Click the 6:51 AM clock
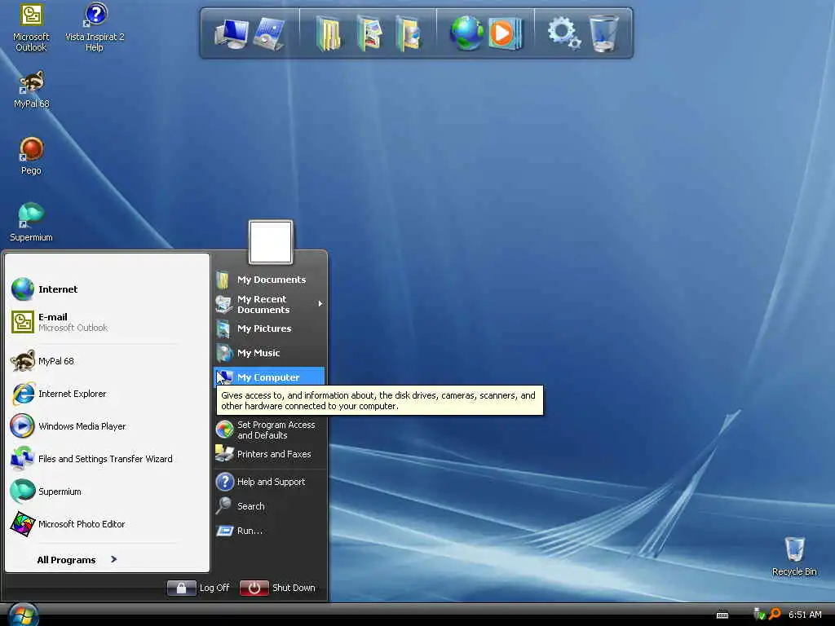Image resolution: width=835 pixels, height=626 pixels. click(805, 615)
